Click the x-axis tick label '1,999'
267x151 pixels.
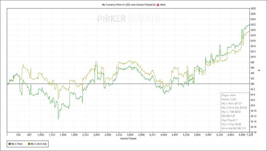tap(74, 135)
